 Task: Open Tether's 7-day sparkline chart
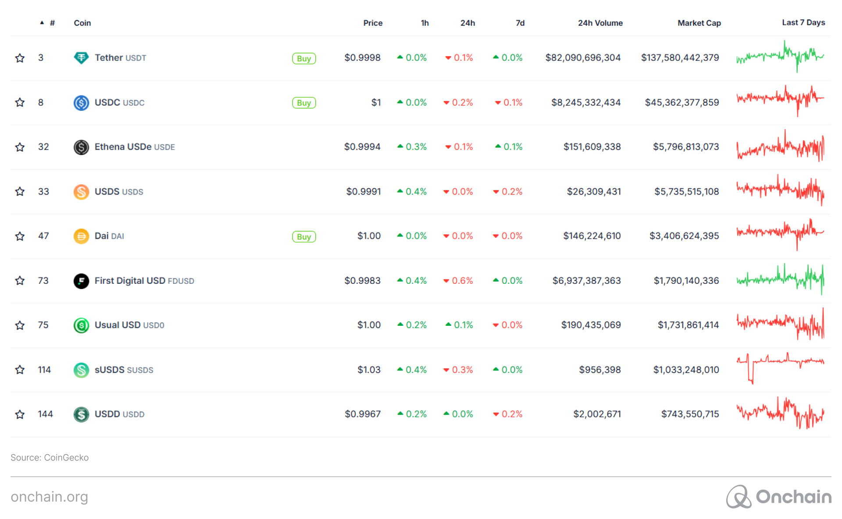click(780, 56)
